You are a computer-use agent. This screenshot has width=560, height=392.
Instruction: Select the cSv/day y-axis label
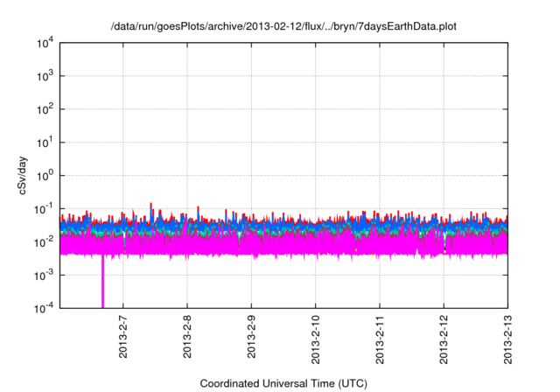click(22, 175)
